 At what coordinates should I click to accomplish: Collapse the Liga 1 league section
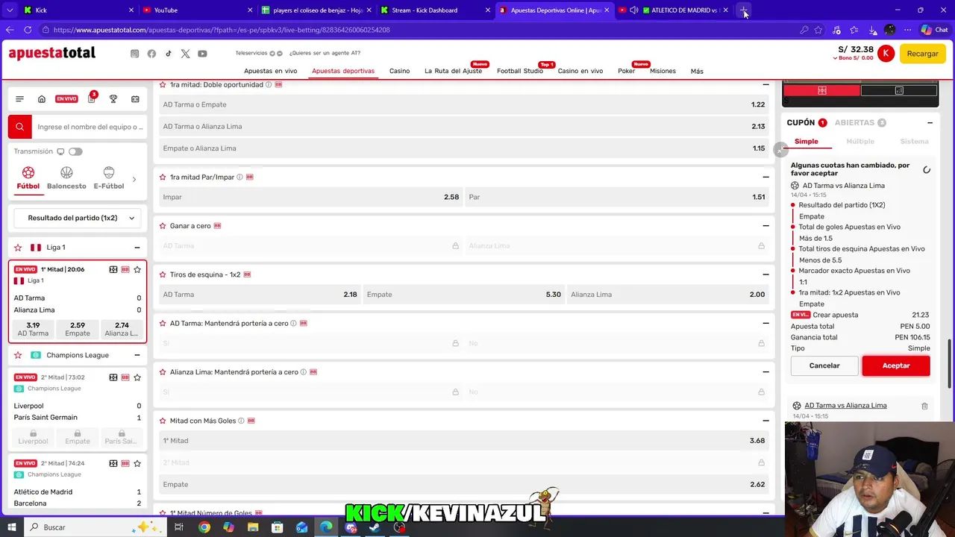(x=137, y=247)
